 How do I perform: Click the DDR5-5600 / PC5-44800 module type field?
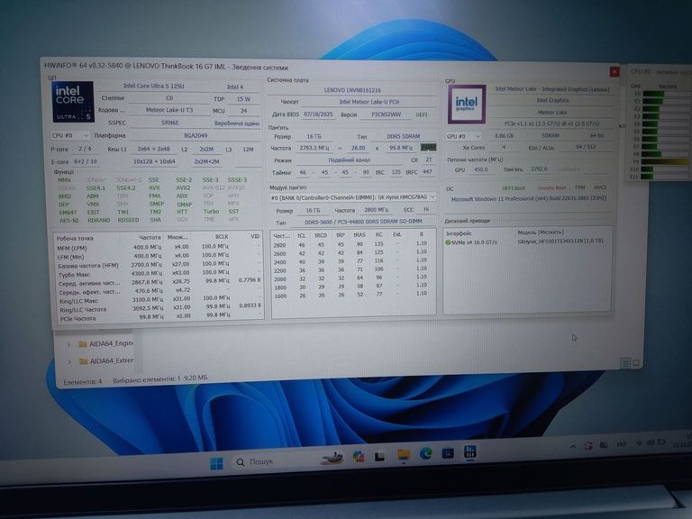click(x=363, y=222)
